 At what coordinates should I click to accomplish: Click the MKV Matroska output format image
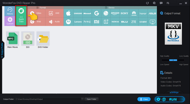coord(173,34)
